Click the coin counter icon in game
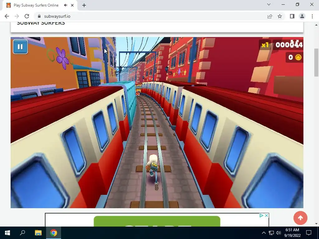 pos(298,57)
